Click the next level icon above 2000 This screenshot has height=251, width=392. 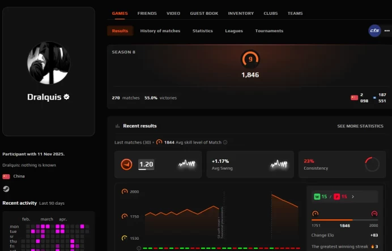click(x=374, y=214)
